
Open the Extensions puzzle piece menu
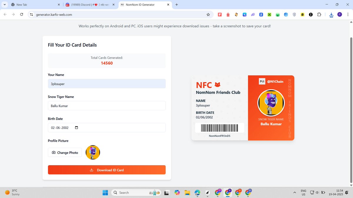tap(319, 14)
